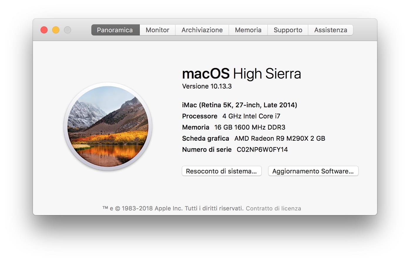This screenshot has width=410, height=262.
Task: Open the Contratto di licenza link
Action: coord(273,208)
